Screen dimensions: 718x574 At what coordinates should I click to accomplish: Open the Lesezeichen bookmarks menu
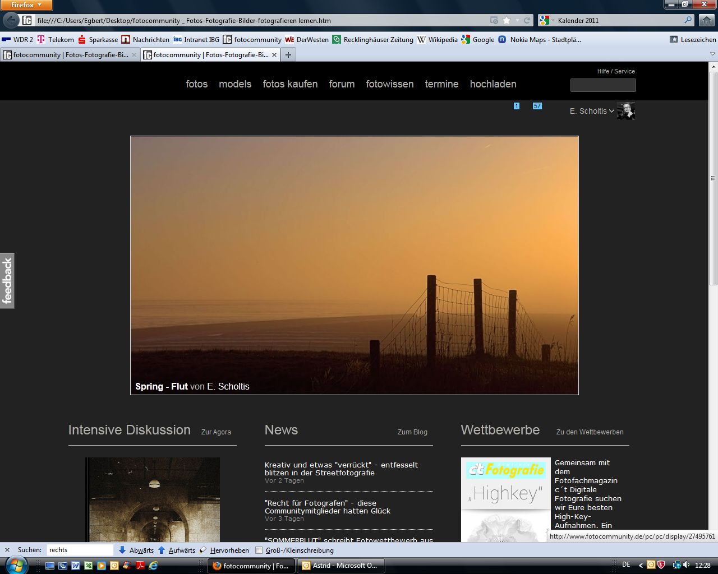click(x=693, y=39)
